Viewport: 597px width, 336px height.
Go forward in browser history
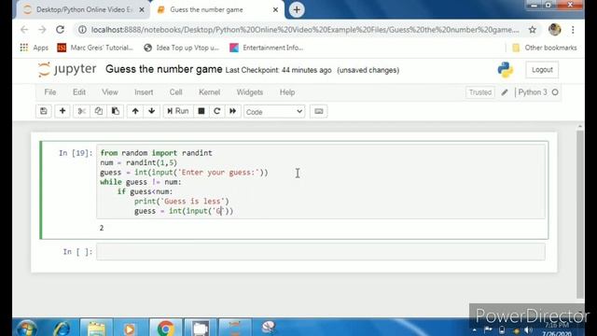42,30
